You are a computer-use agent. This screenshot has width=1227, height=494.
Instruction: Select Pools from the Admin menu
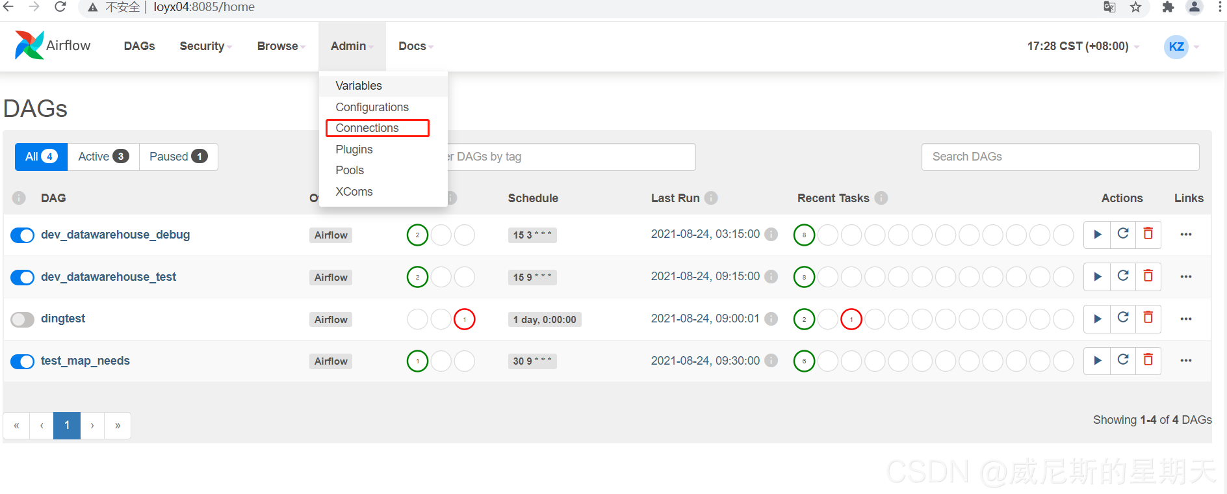coord(383,170)
